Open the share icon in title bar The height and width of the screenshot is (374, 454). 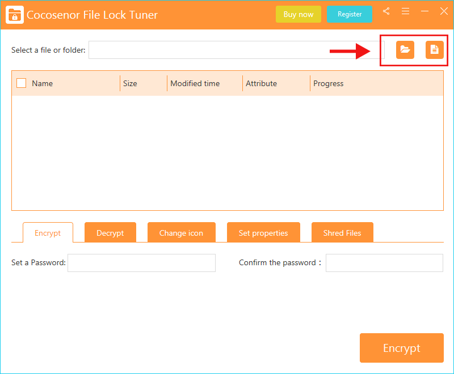(386, 11)
